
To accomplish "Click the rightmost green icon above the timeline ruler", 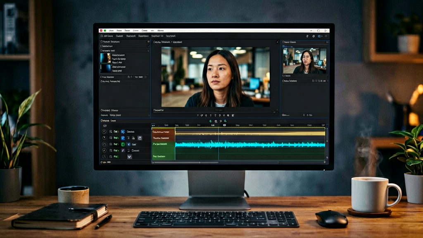I will pyautogui.click(x=225, y=121).
